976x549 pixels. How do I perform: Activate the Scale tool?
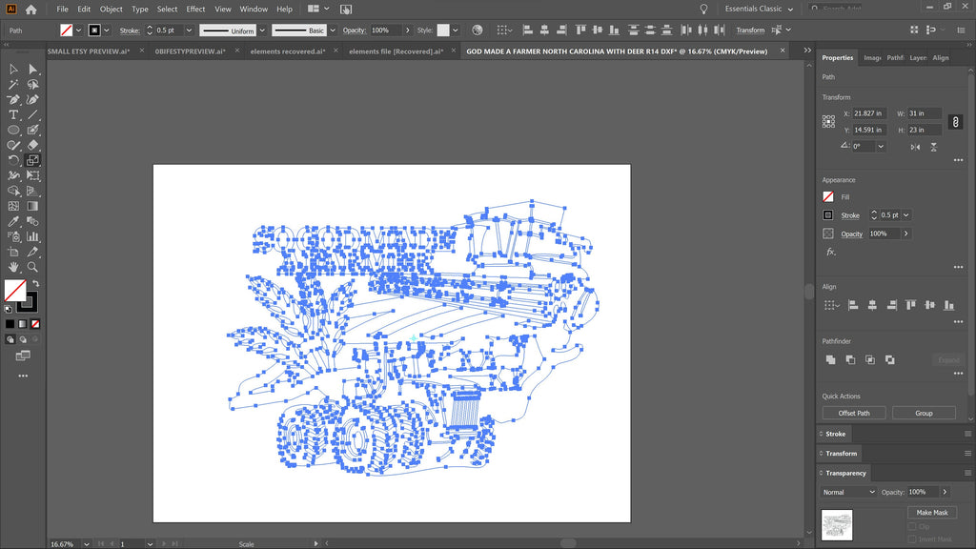click(x=32, y=160)
